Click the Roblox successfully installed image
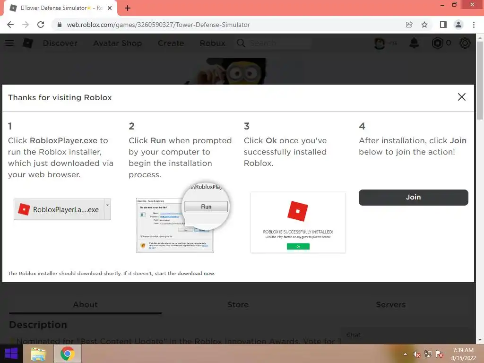484x363 pixels. point(298,222)
